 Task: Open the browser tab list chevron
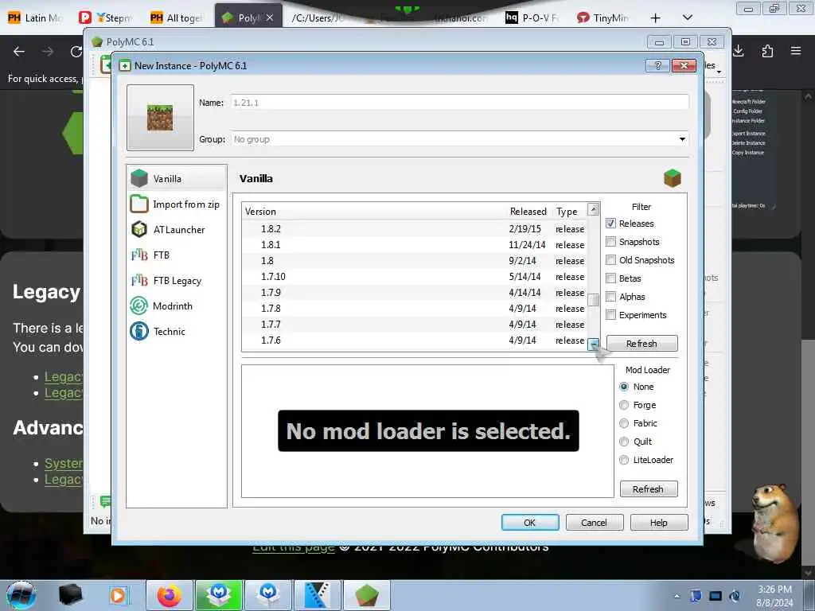[x=687, y=18]
